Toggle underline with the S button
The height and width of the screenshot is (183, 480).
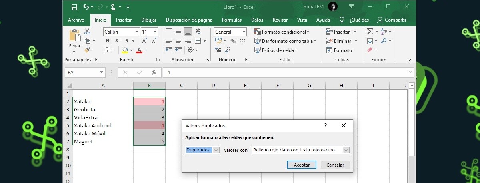[127, 41]
